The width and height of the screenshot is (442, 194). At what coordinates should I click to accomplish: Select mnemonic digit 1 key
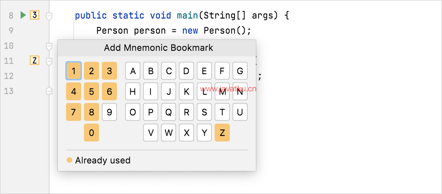point(74,71)
